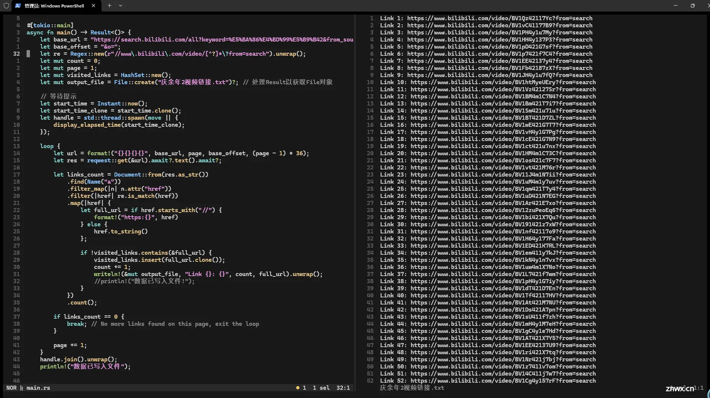Click the format!("https:{}") line

[x=136, y=217]
